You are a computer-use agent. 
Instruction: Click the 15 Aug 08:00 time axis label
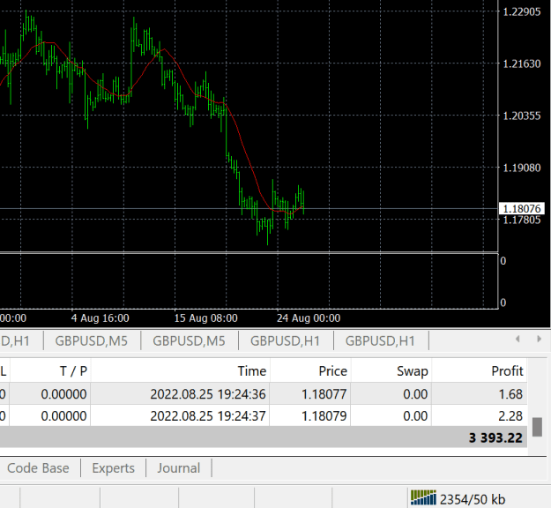pos(206,318)
